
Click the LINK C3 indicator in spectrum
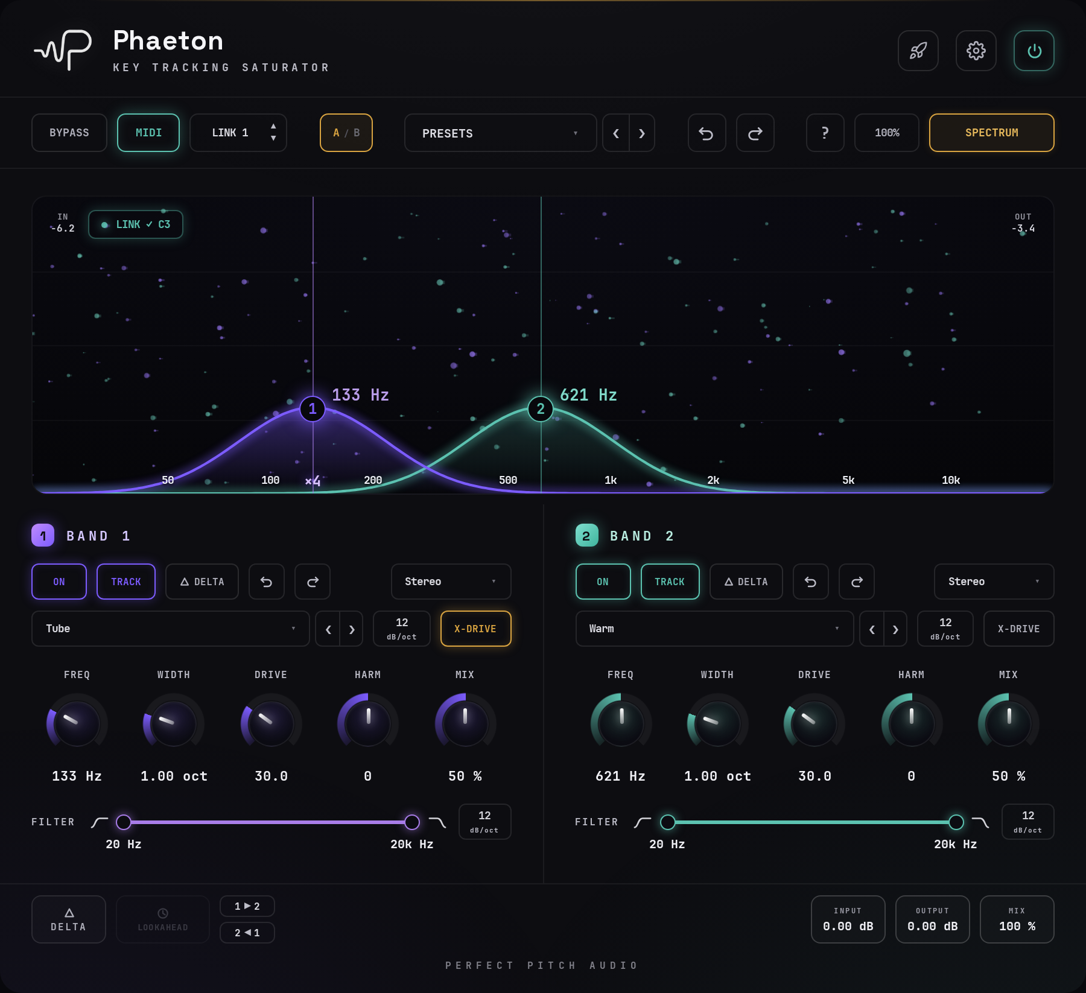(x=136, y=224)
